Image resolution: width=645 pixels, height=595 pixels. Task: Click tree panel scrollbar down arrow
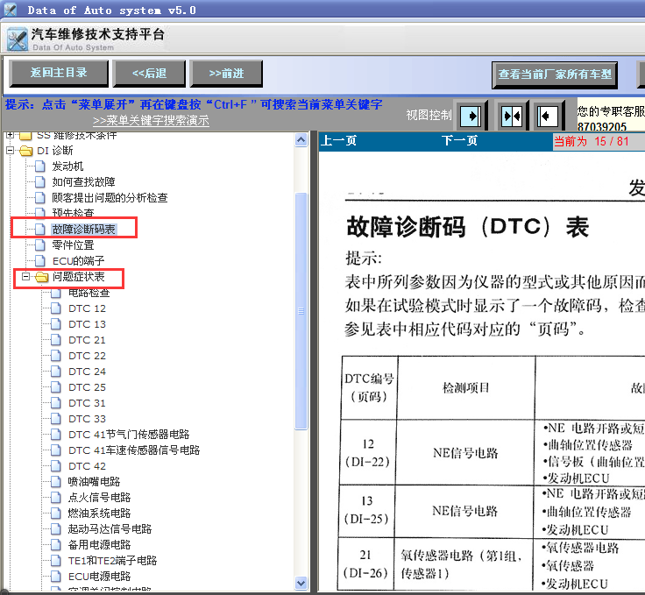click(x=301, y=583)
